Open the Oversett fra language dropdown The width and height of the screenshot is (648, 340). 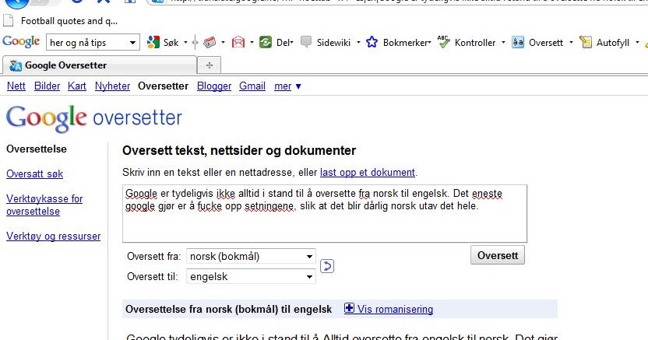[x=252, y=256]
